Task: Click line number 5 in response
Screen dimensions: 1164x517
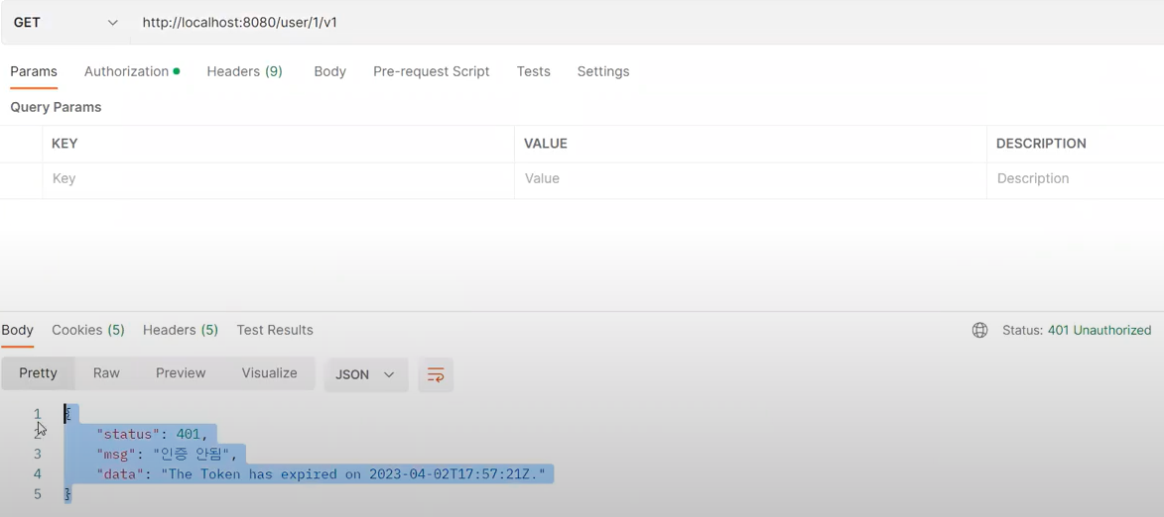Action: pos(37,494)
